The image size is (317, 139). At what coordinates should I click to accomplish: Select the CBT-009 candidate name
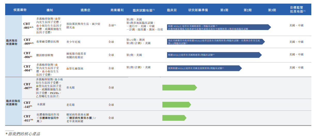coord(29,42)
